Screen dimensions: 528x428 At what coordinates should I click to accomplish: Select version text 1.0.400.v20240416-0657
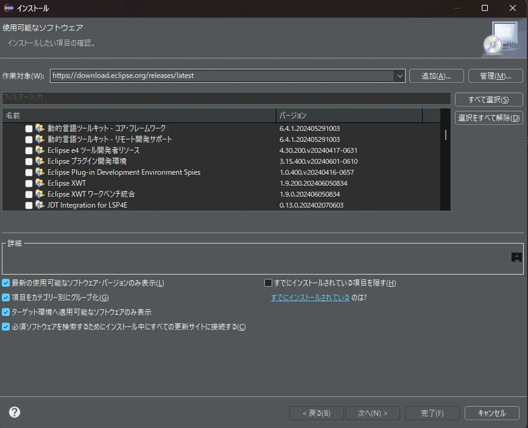(317, 172)
